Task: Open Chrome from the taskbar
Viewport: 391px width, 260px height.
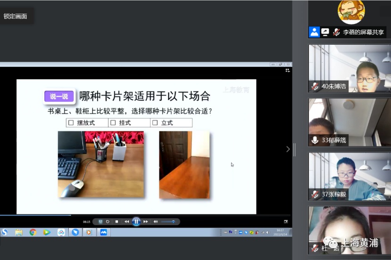Action: (33, 232)
